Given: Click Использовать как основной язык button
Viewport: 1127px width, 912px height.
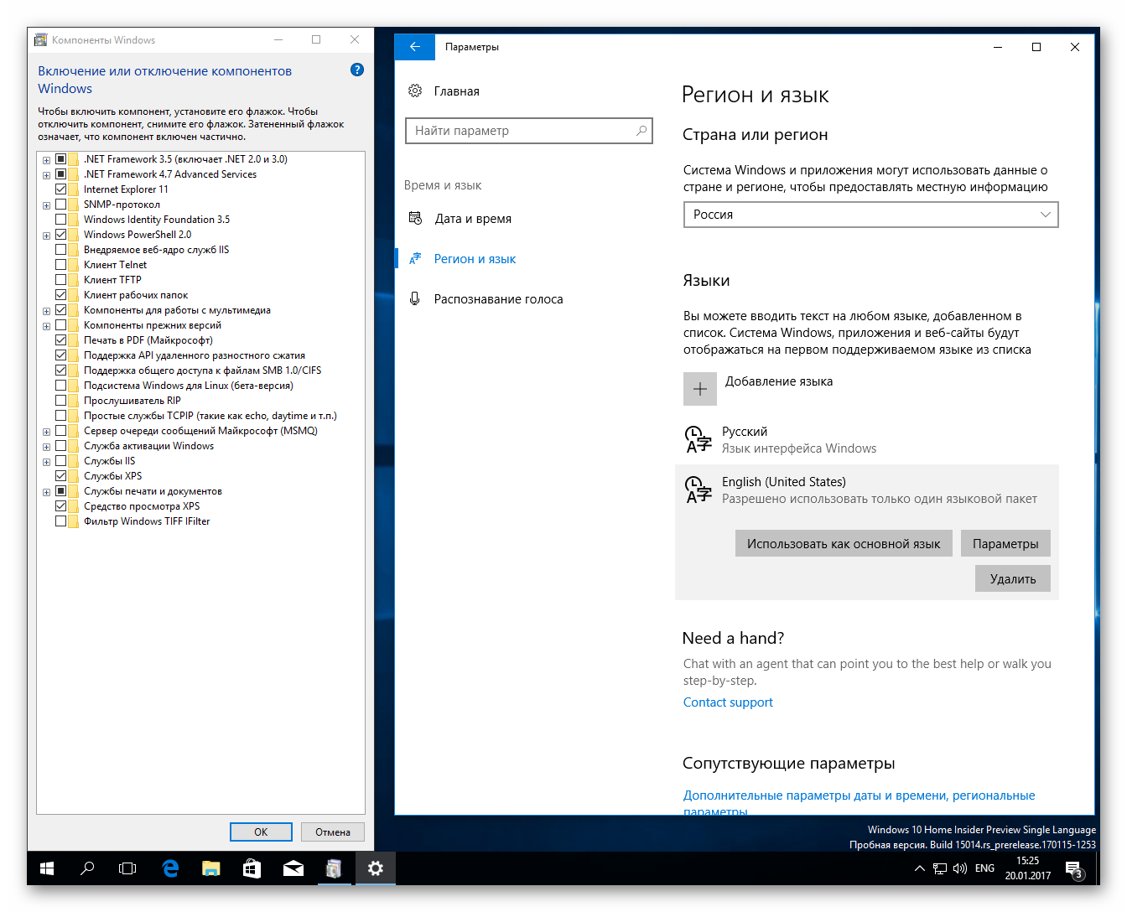Looking at the screenshot, I should tap(844, 543).
